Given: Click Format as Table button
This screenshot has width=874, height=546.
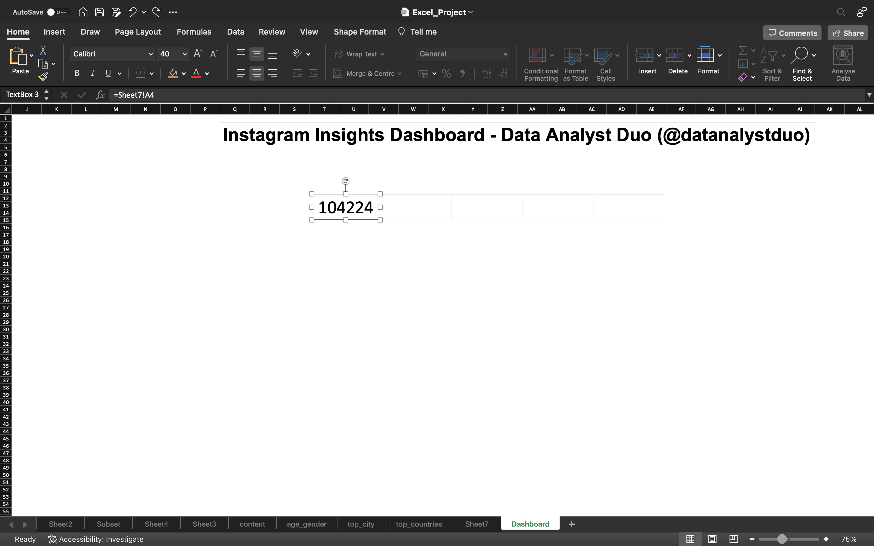Looking at the screenshot, I should [575, 64].
